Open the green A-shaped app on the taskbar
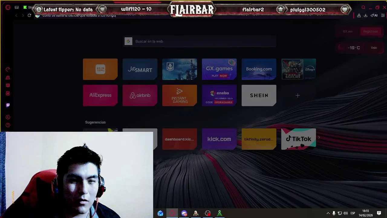Viewport: 387px width, 218px height. (x=220, y=213)
